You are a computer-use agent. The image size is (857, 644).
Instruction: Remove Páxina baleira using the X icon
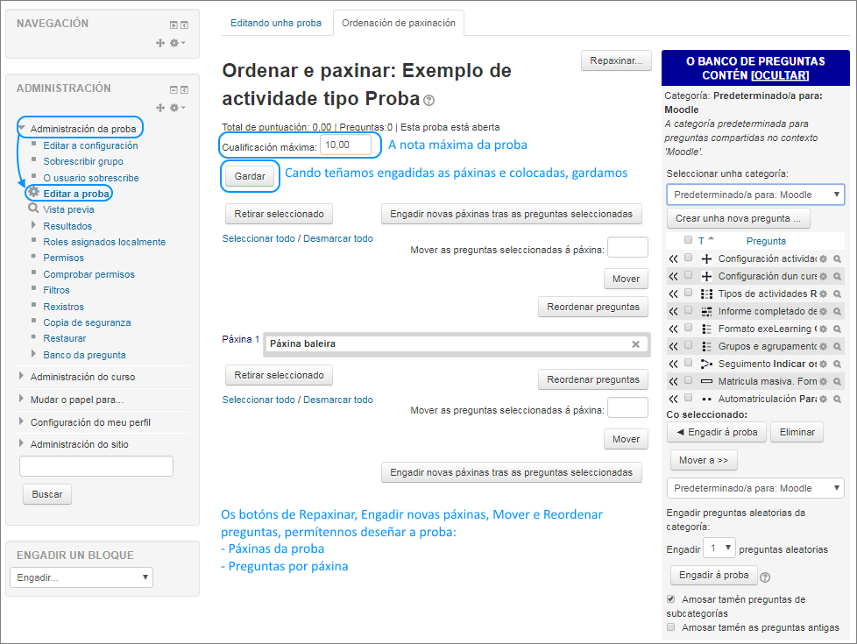pos(635,344)
